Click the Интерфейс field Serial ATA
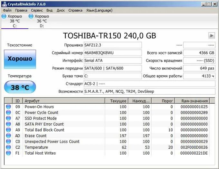Viewport: 219px width, 169px height. point(113,61)
